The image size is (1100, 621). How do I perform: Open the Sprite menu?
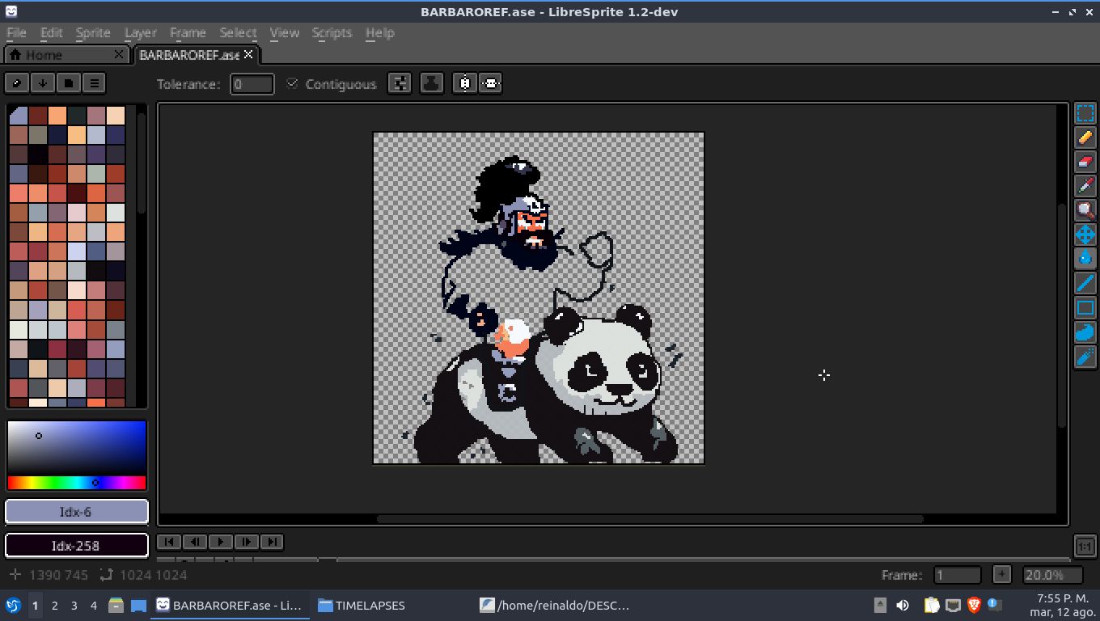(x=93, y=32)
